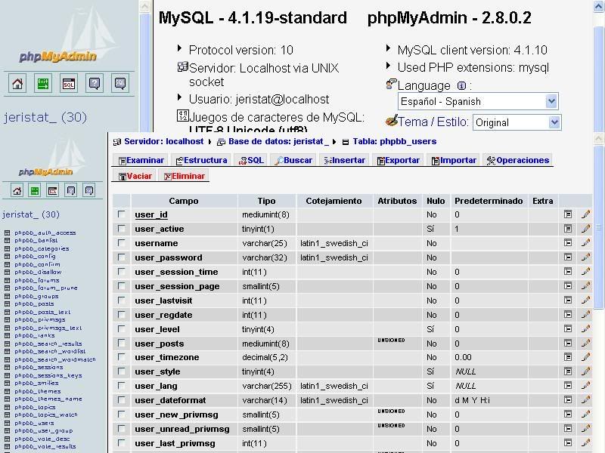Select the user_password field checkbox

122,257
